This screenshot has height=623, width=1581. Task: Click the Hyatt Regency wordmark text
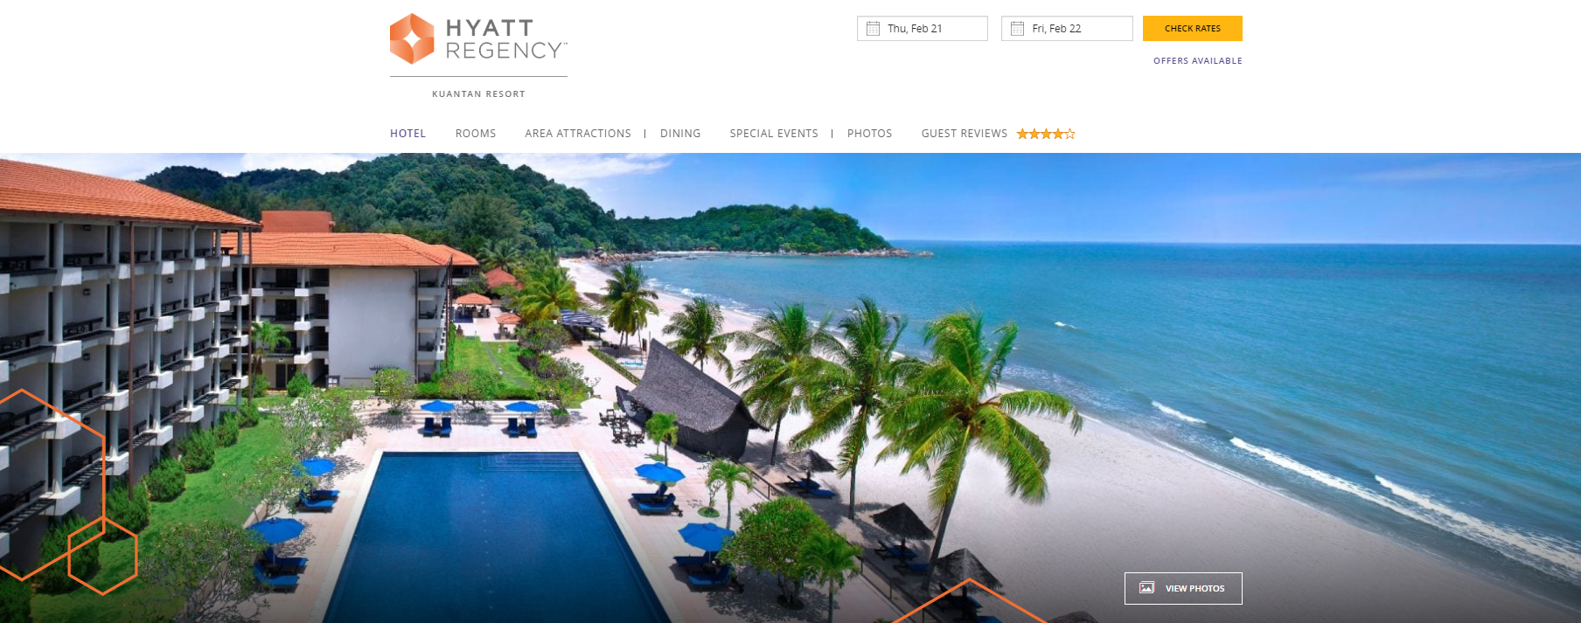tap(506, 39)
